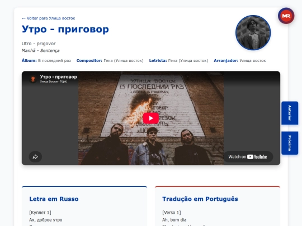Click Watch on YouTube button
The width and height of the screenshot is (302, 226).
click(x=248, y=157)
